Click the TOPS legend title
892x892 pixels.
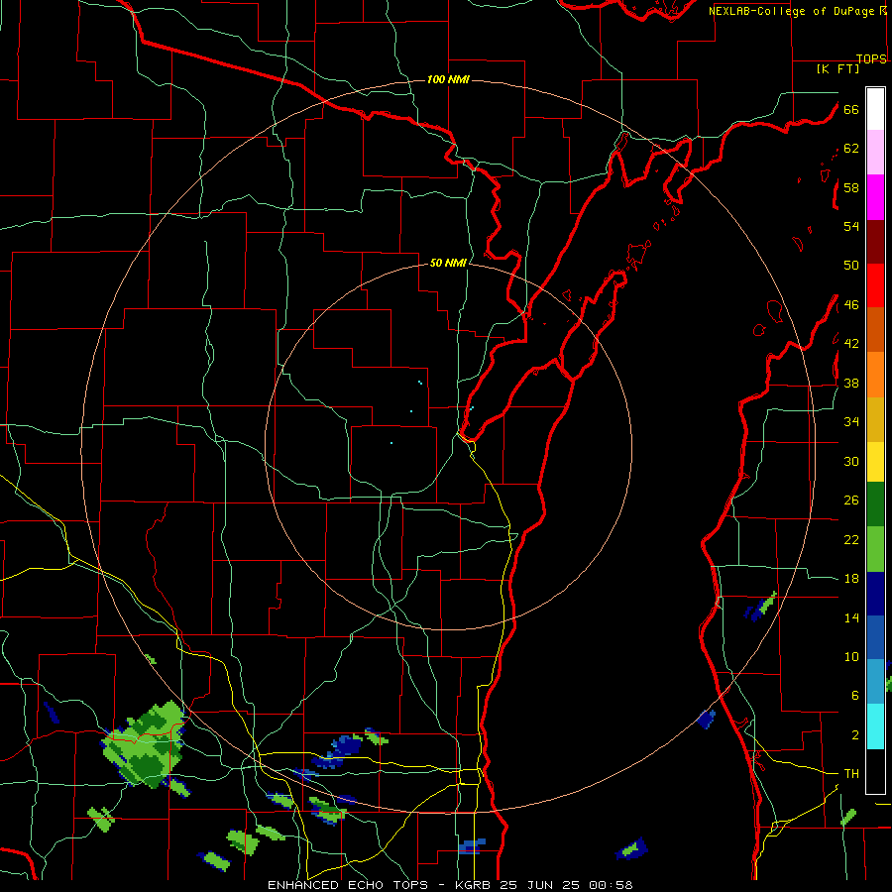[871, 59]
